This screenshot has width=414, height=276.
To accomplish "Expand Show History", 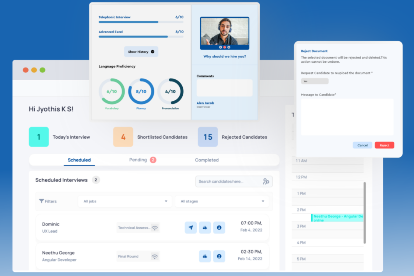I will click(x=141, y=52).
